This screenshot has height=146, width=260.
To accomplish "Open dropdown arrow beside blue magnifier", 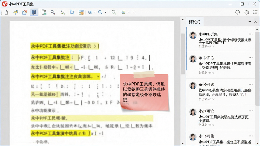I will point(105,12).
